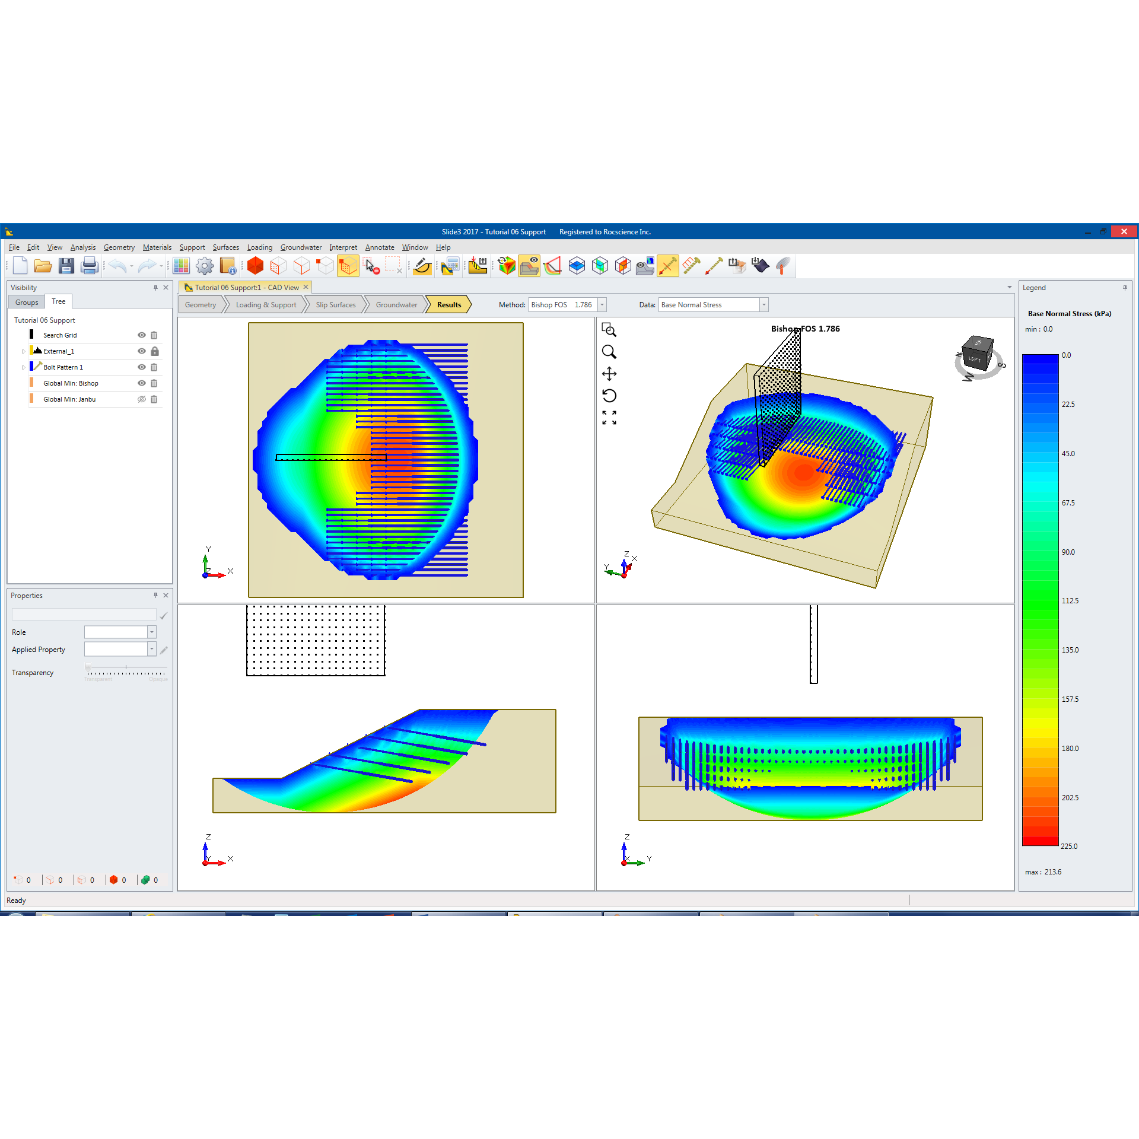Click the cursor with red stop selection icon
Viewport: 1139px width, 1139px height.
pos(372,266)
